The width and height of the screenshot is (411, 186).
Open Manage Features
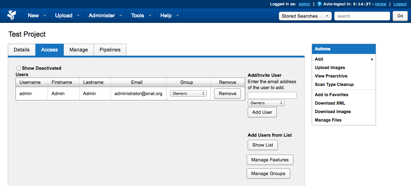(x=270, y=160)
